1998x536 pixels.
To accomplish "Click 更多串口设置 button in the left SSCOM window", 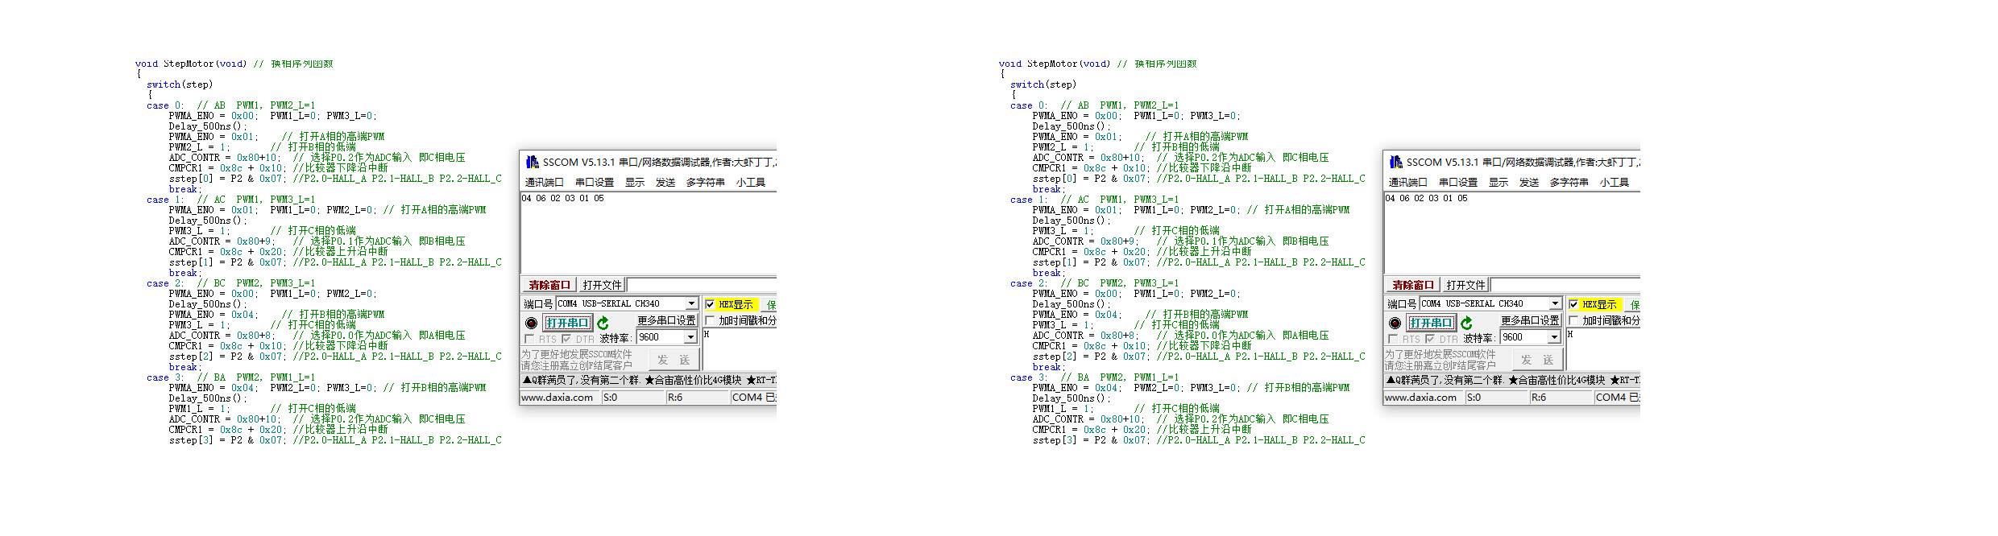I will click(666, 320).
